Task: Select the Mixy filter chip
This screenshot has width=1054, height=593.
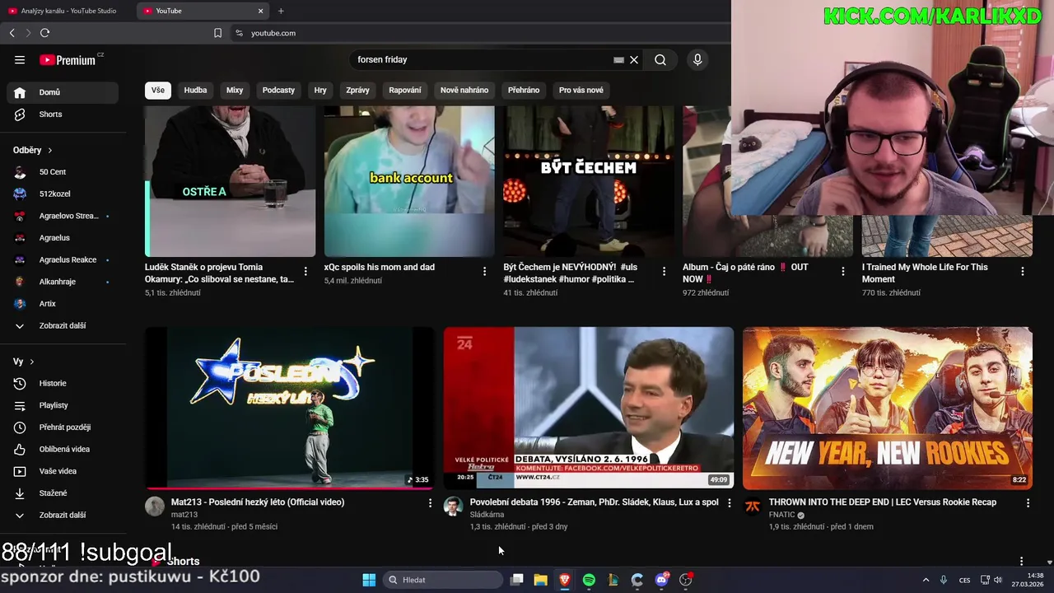Action: point(235,90)
